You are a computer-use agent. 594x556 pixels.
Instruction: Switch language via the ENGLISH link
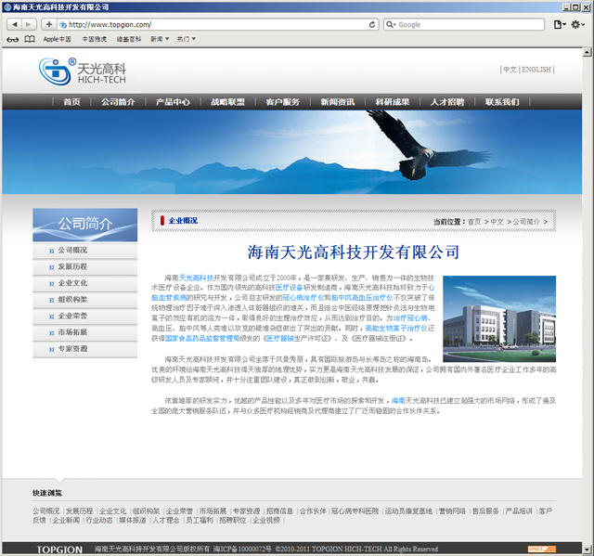[x=536, y=70]
